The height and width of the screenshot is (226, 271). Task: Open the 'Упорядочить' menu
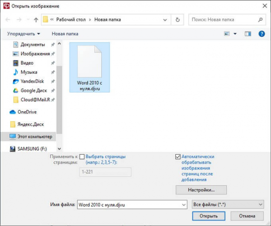click(x=23, y=34)
